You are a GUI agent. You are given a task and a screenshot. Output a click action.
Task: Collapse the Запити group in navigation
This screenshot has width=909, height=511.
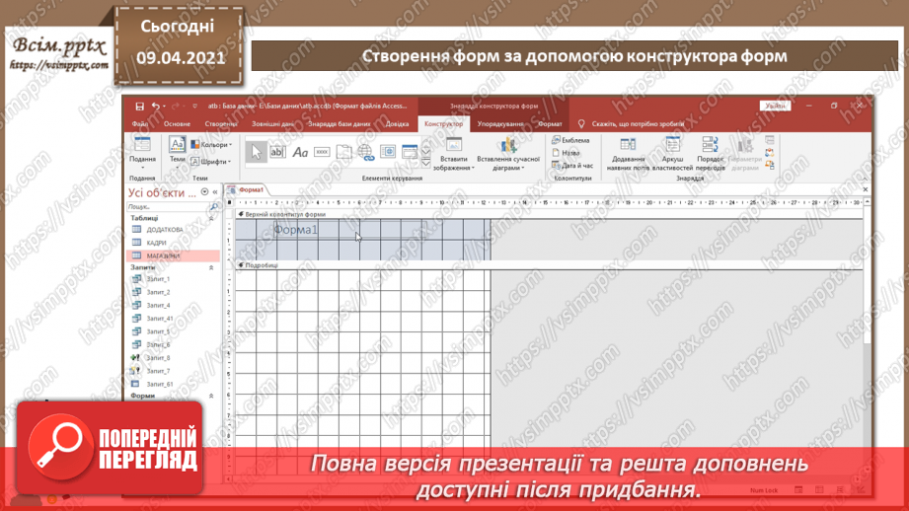(211, 267)
